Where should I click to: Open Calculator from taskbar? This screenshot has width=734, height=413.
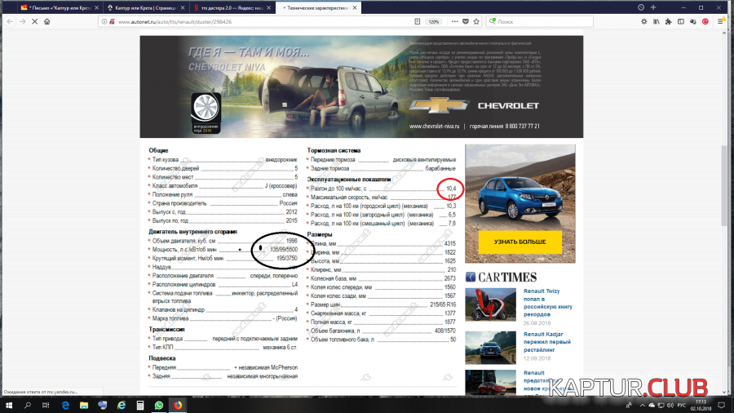140,405
